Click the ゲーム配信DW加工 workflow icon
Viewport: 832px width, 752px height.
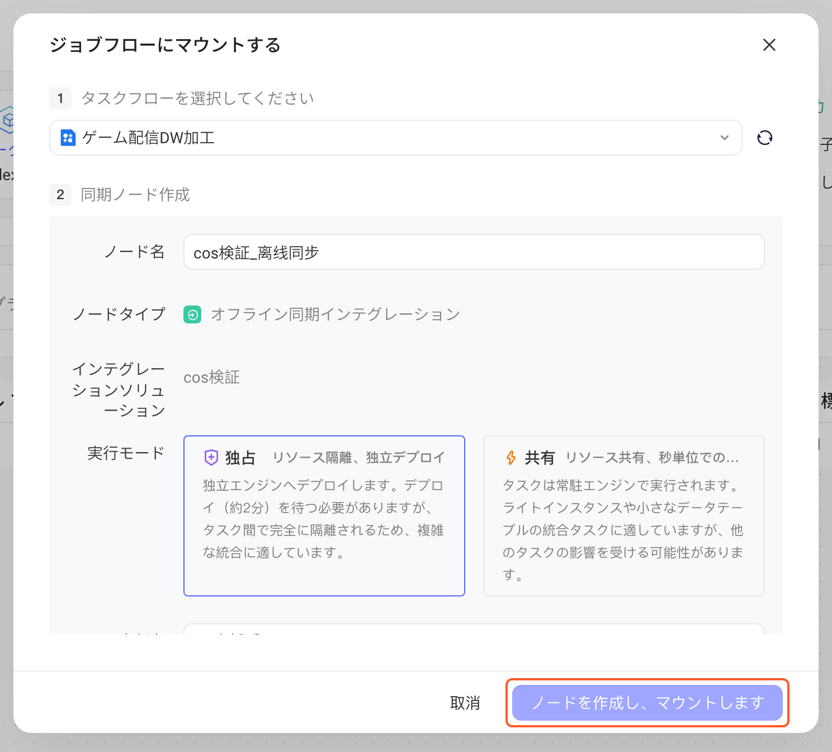(68, 138)
